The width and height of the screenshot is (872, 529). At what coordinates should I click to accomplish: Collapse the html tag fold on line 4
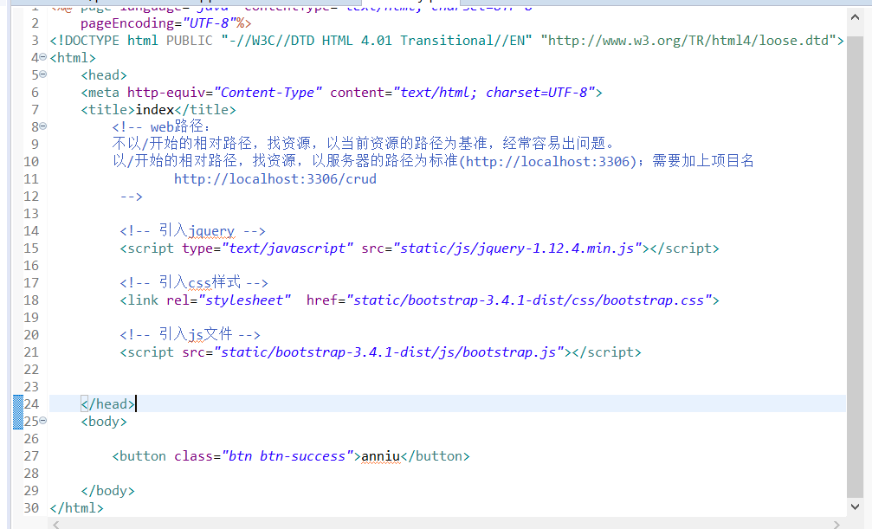pyautogui.click(x=43, y=57)
